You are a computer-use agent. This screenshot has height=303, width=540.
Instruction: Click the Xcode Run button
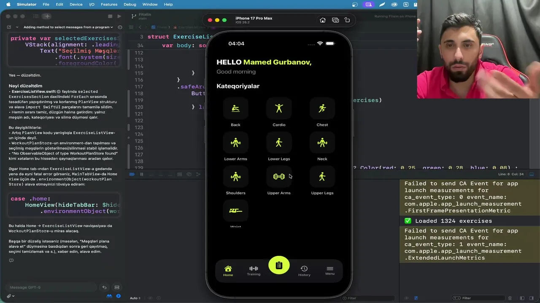(119, 16)
